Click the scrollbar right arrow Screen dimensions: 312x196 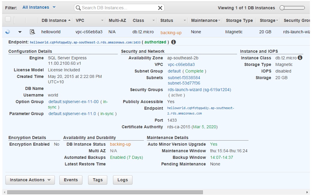pyautogui.click(x=307, y=192)
